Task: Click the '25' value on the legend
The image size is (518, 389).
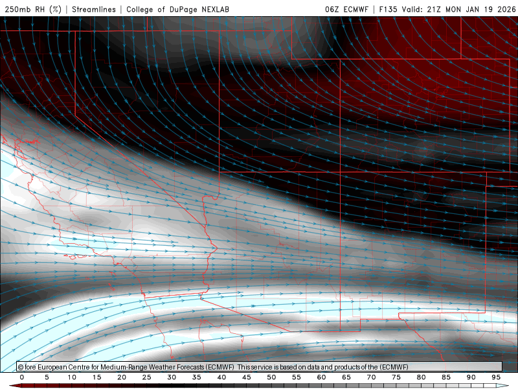Action: tap(147, 377)
